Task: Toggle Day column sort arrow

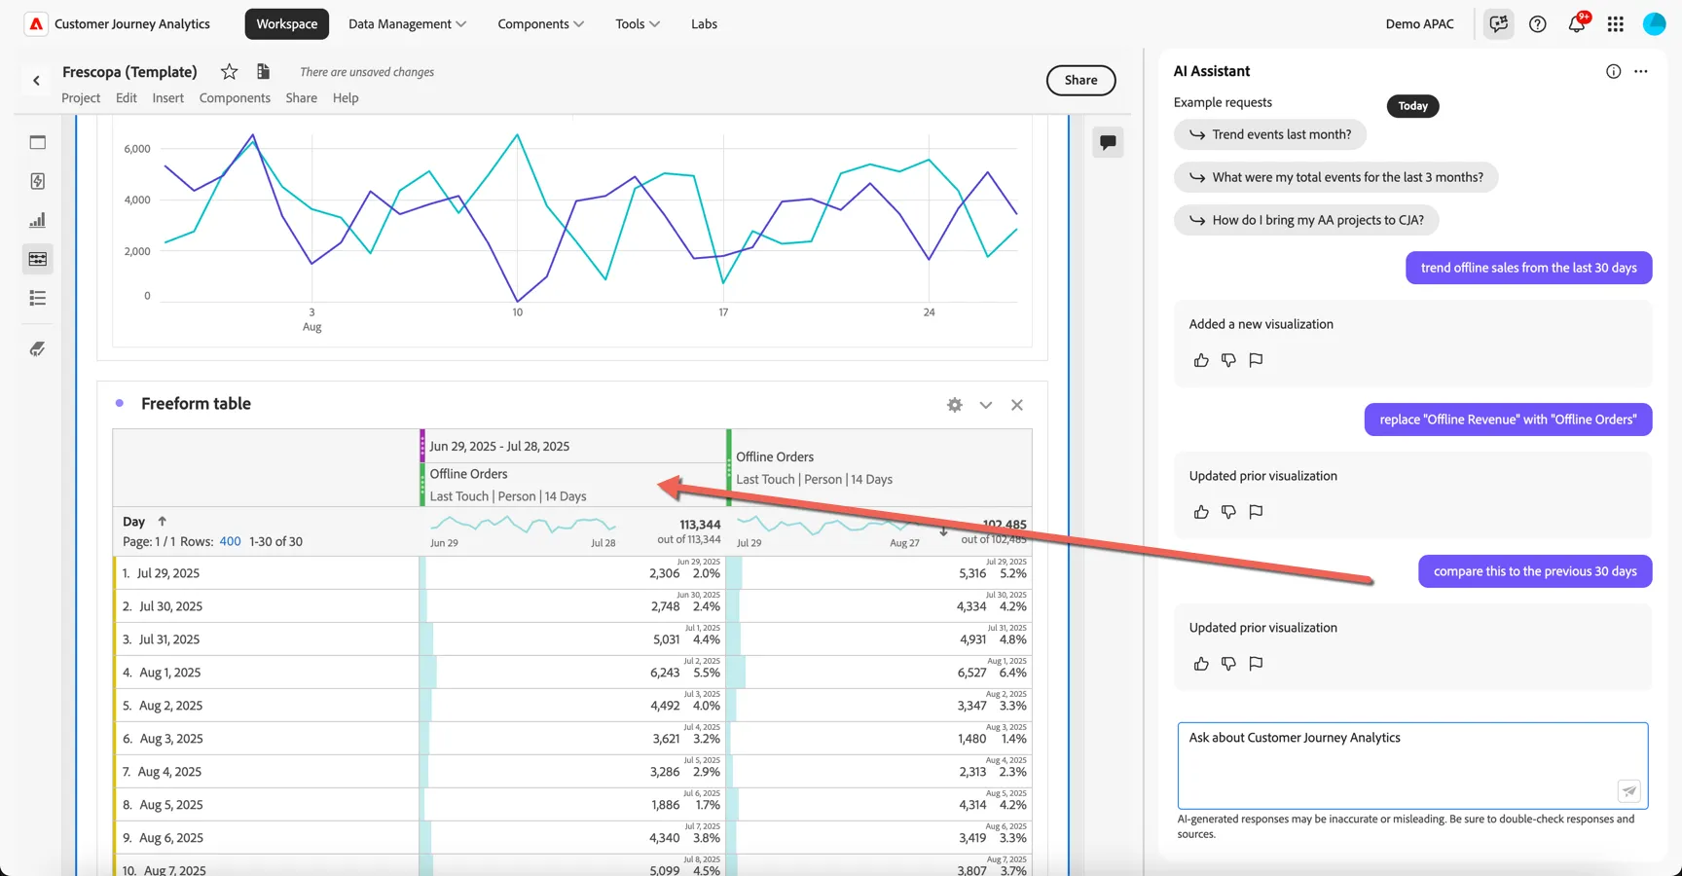Action: point(163,522)
